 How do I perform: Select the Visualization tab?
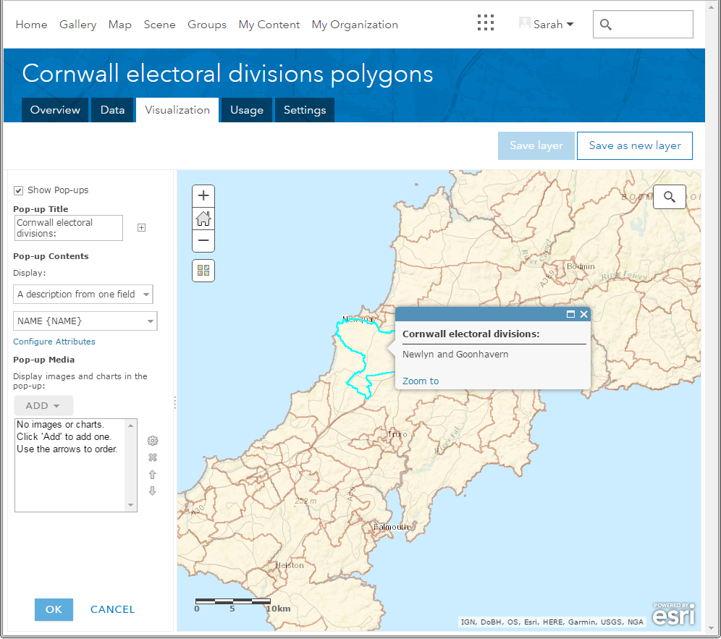(177, 110)
